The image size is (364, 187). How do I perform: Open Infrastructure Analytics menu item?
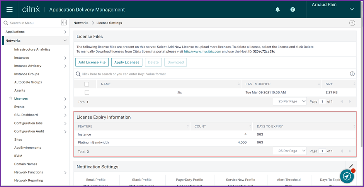pos(32,49)
